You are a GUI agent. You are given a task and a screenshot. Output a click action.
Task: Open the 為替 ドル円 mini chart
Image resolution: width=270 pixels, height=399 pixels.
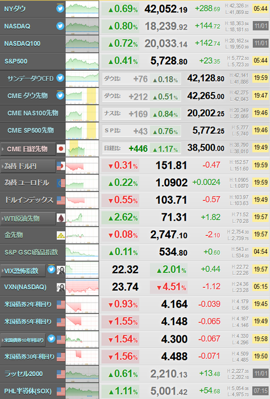coord(82,165)
